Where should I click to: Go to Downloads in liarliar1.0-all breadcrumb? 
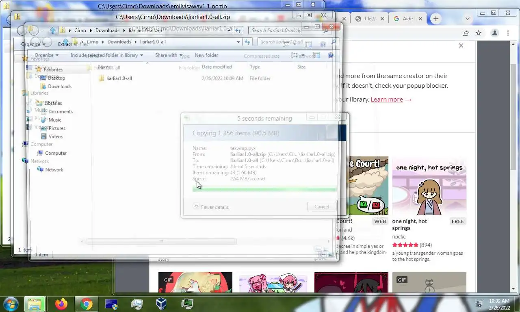click(119, 42)
